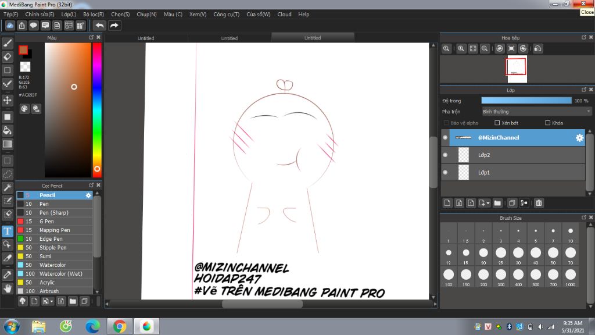Open @MizinChannel layer settings gear
Image resolution: width=595 pixels, height=335 pixels.
579,138
